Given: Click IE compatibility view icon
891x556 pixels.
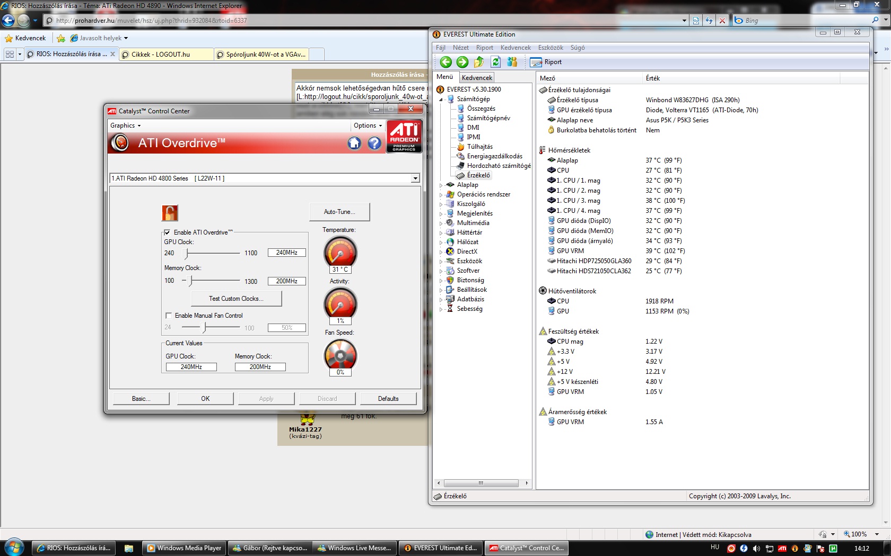Looking at the screenshot, I should coord(696,21).
